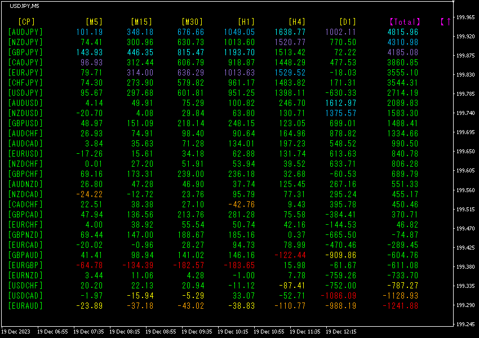The height and width of the screenshot is (338, 479).
Task: Click the [CADCHF] pair label
Action: coord(25,204)
